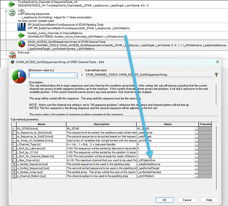Open value dropdown for i_Max_Channel row

(x=196, y=161)
